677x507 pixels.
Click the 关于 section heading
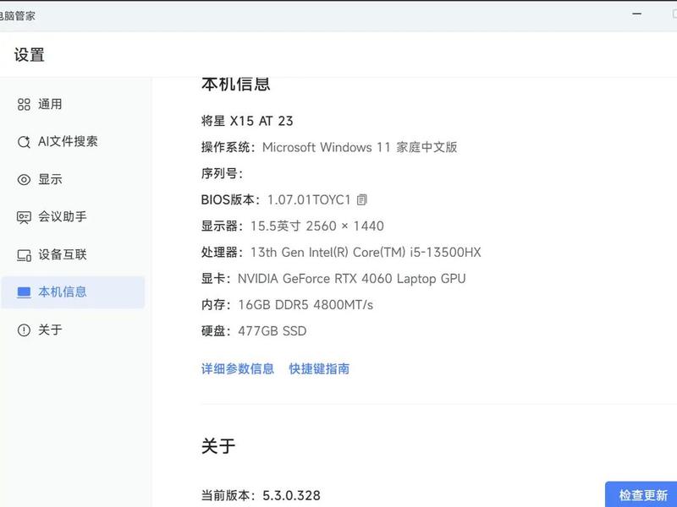(218, 446)
